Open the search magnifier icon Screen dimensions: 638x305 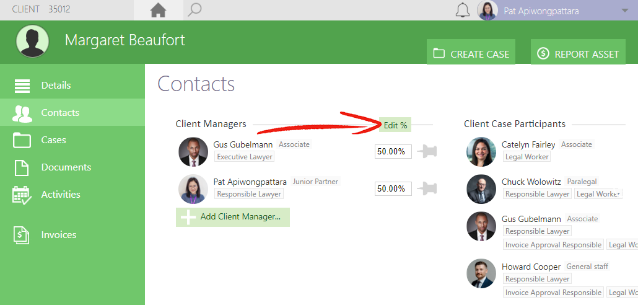[x=194, y=10]
